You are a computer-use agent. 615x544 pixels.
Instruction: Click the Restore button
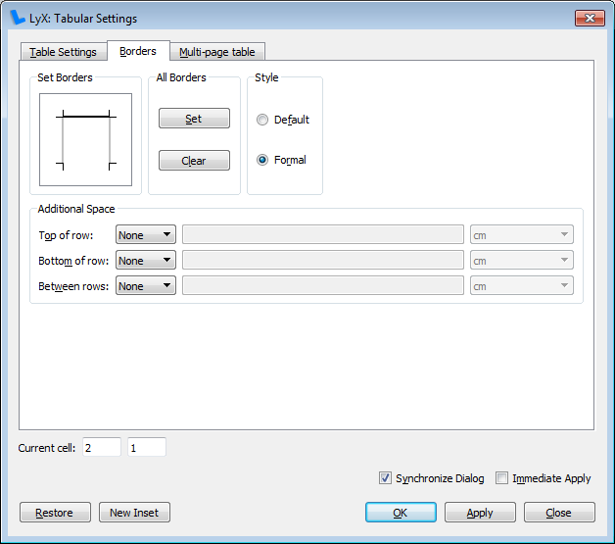coord(55,513)
